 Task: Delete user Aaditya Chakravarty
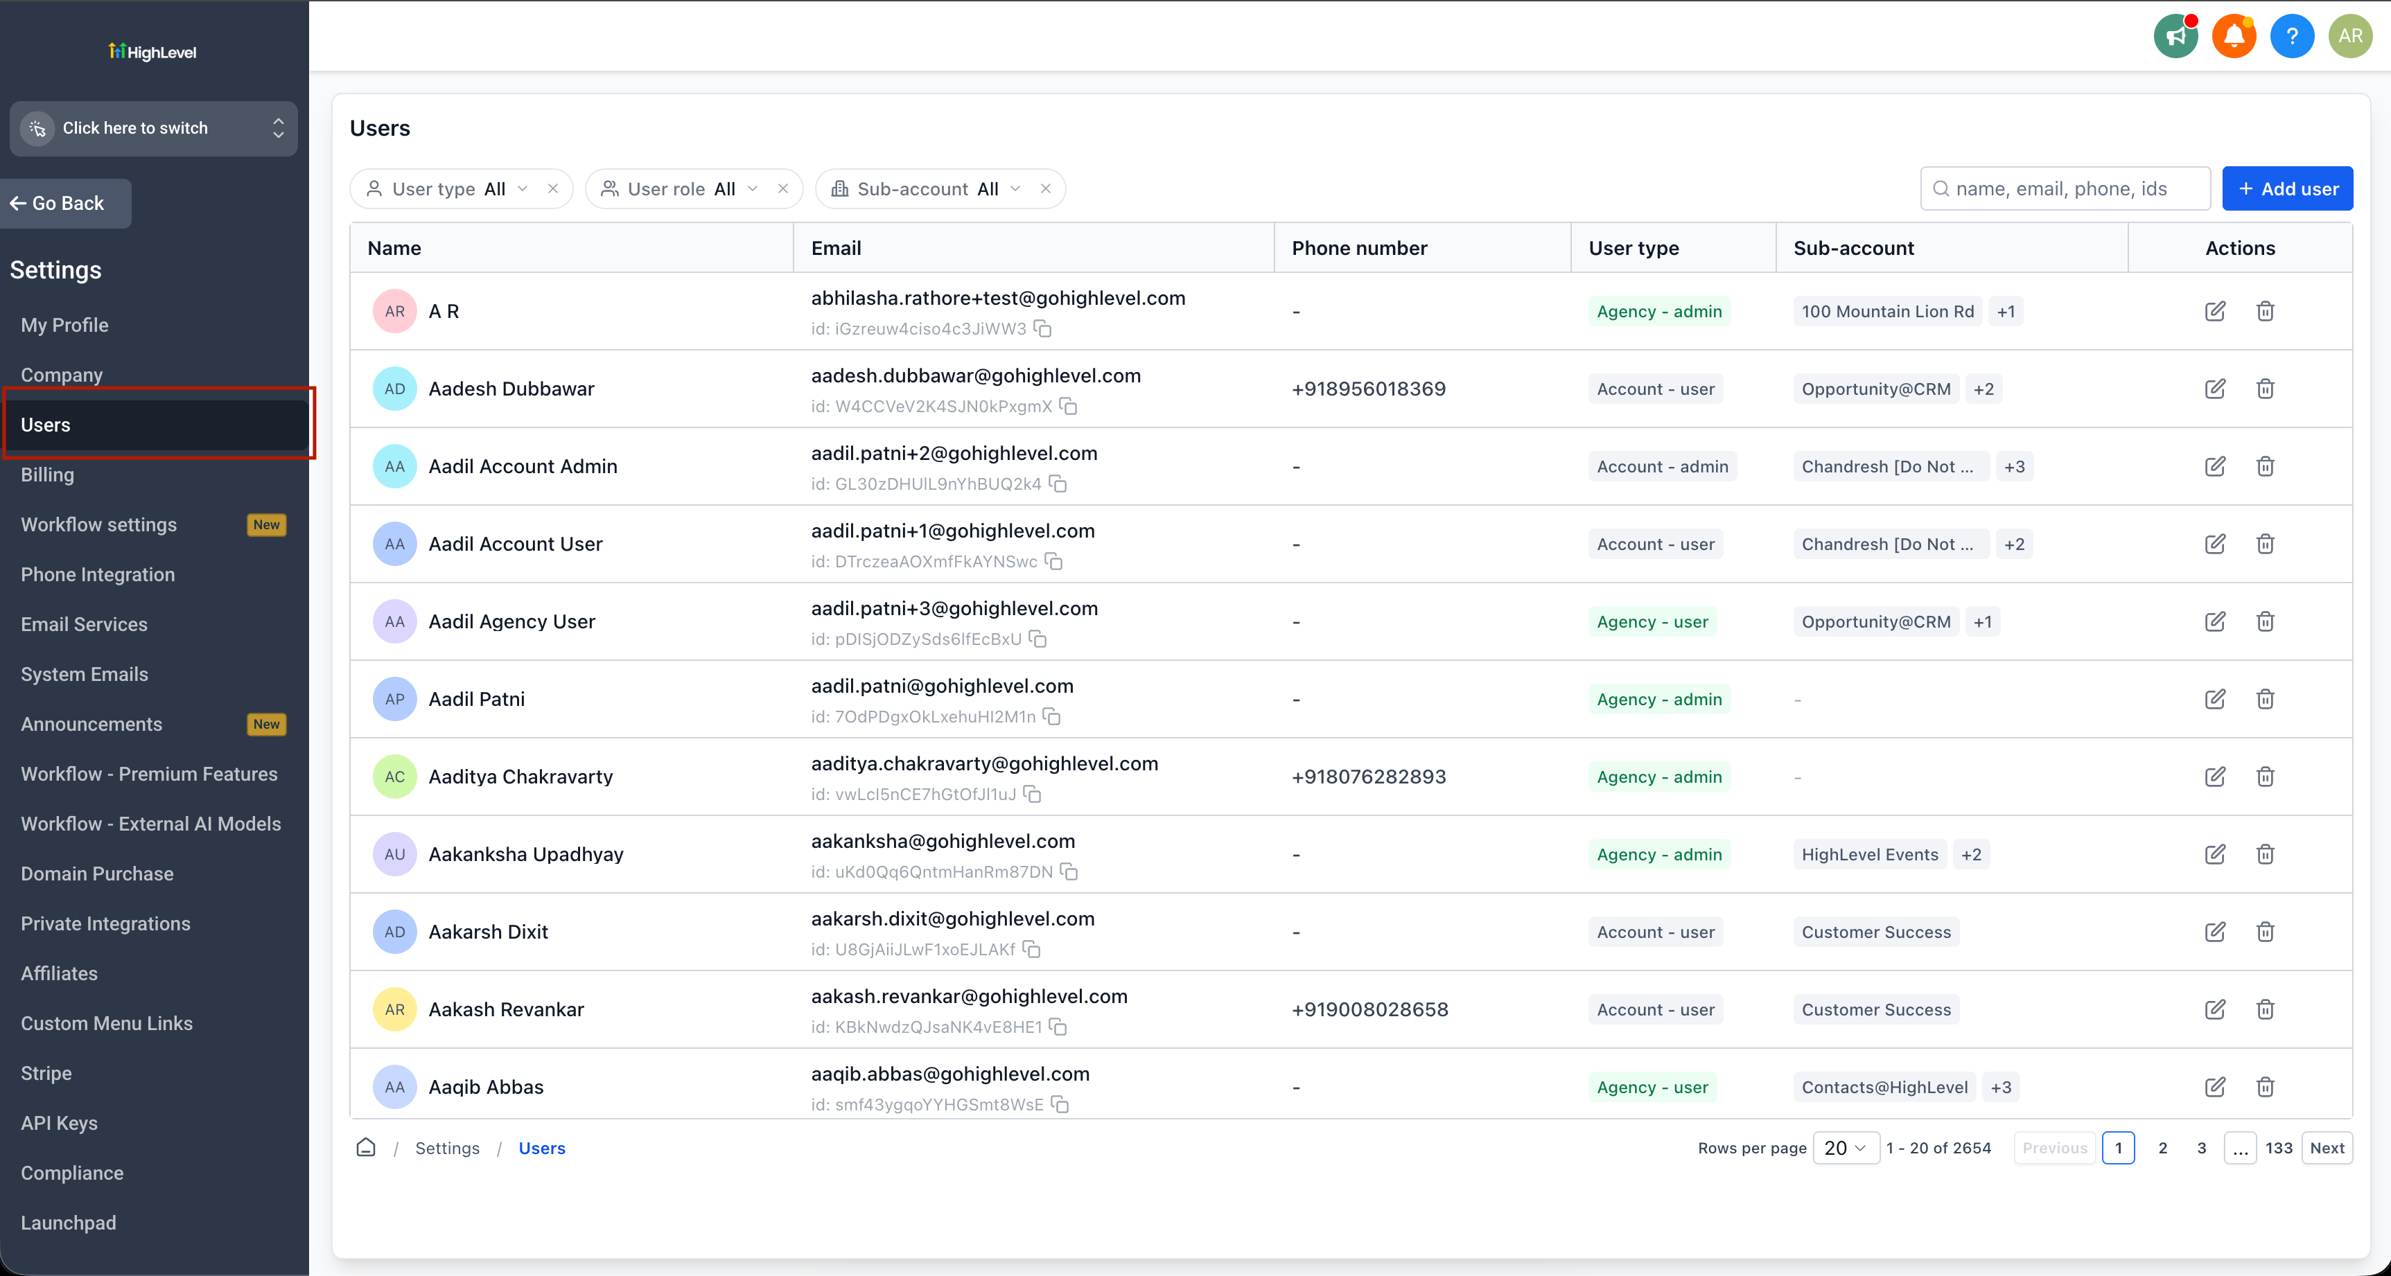click(2265, 777)
